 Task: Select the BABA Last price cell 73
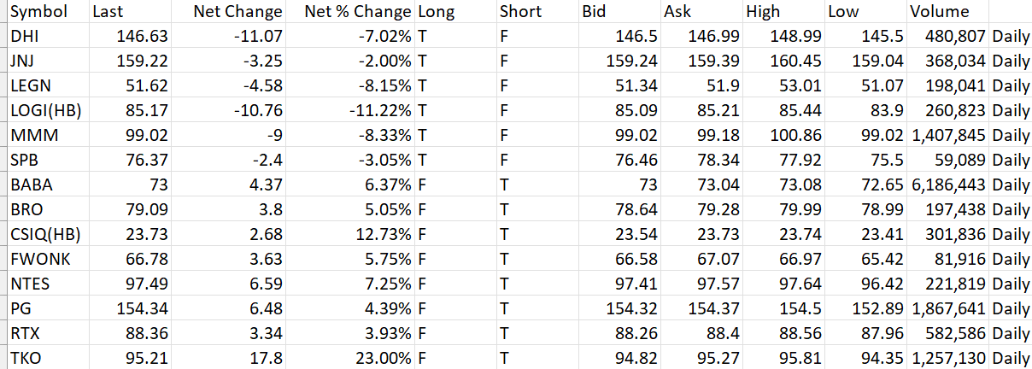click(x=129, y=184)
